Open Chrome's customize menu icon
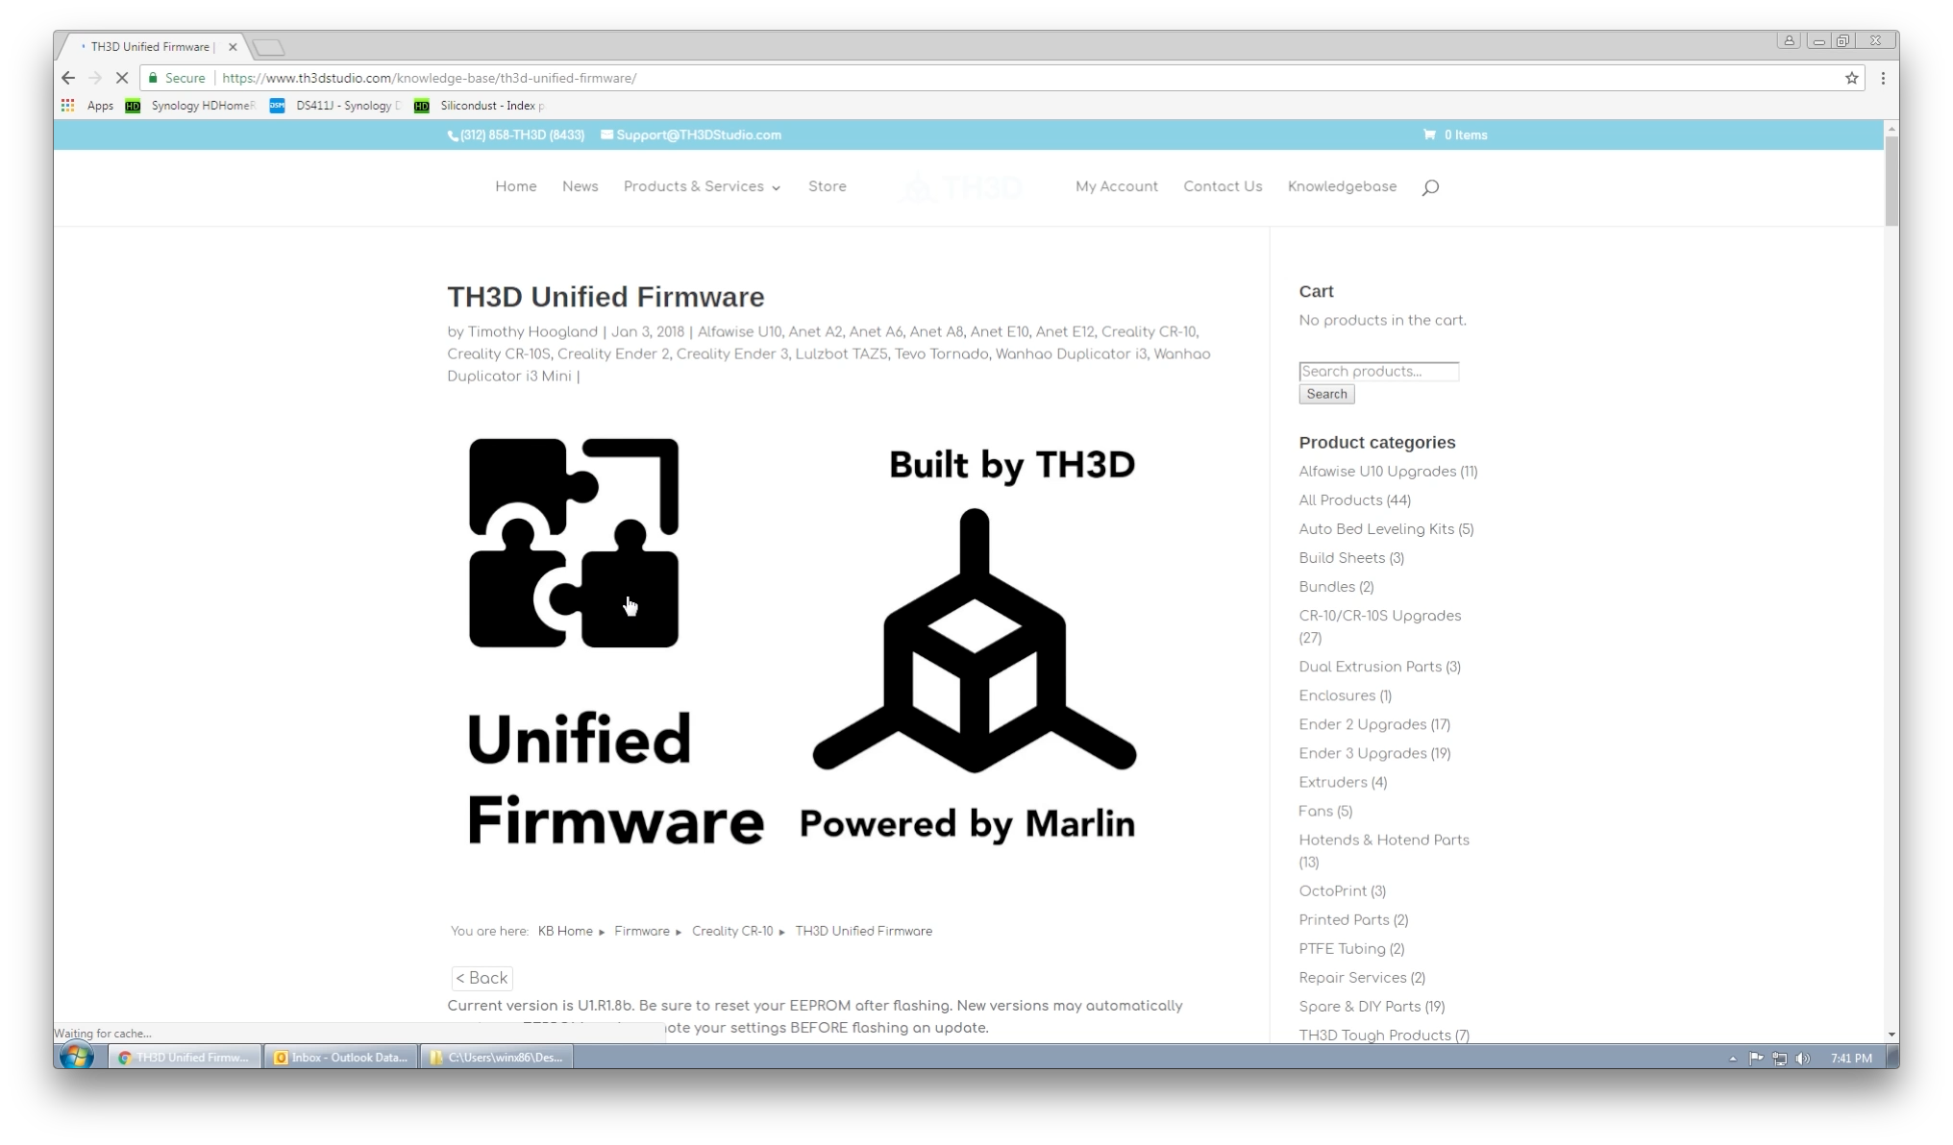Screen dimensions: 1953x1145 [x=1883, y=78]
